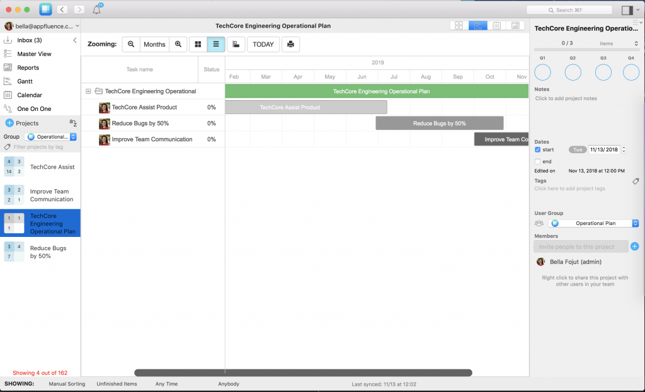Click the tag icon next to Tags
645x392 pixels.
(x=635, y=182)
